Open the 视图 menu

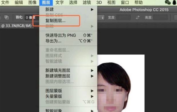(x=111, y=3)
